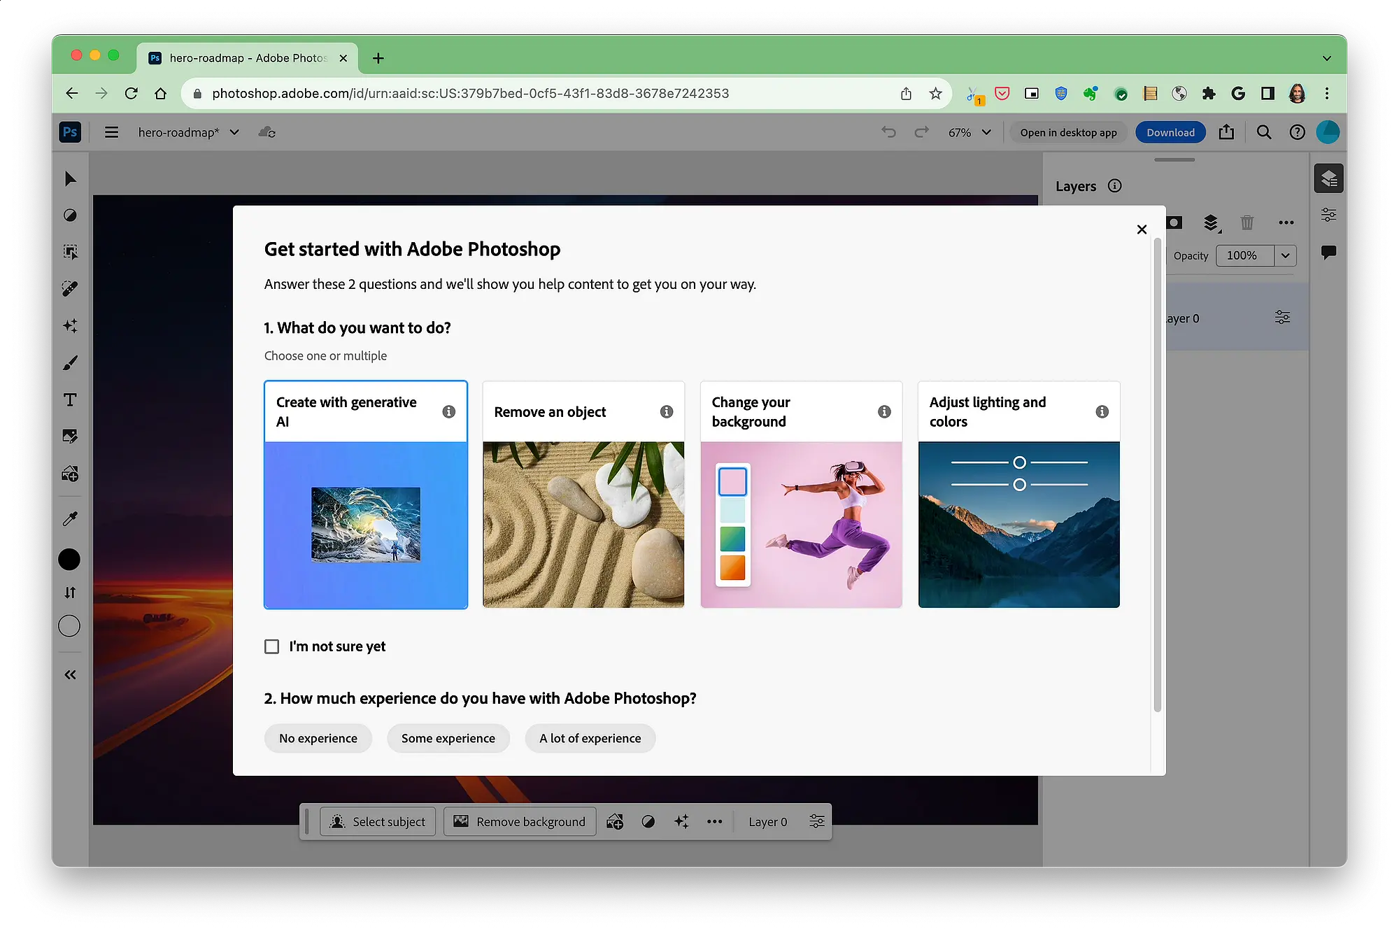Toggle the I'm not sure yet checkbox

click(271, 646)
